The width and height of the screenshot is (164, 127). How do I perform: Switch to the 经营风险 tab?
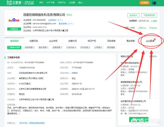(34, 41)
